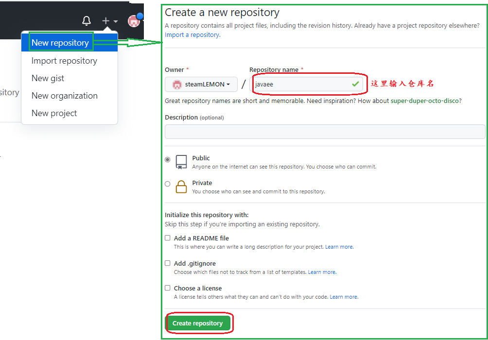The image size is (488, 340).
Task: Select New gist menu entry
Action: 70,78
